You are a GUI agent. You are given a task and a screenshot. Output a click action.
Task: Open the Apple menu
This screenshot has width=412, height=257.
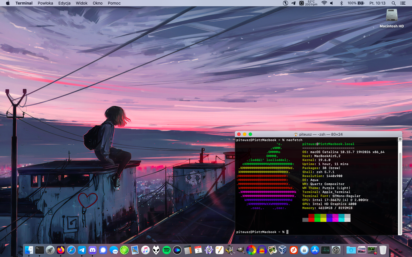tap(8, 3)
